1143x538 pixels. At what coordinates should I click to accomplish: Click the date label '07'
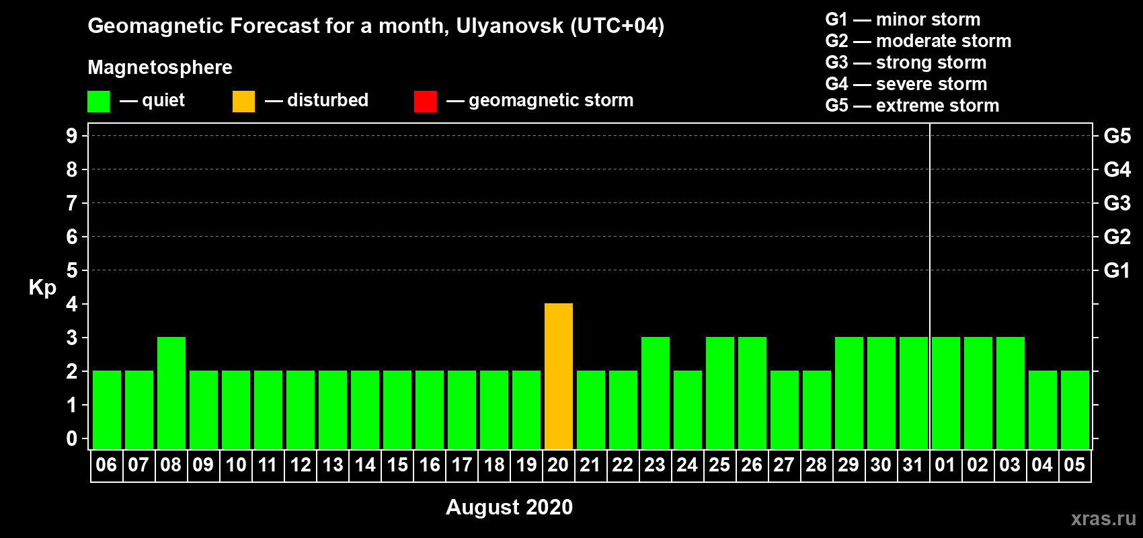pyautogui.click(x=139, y=465)
